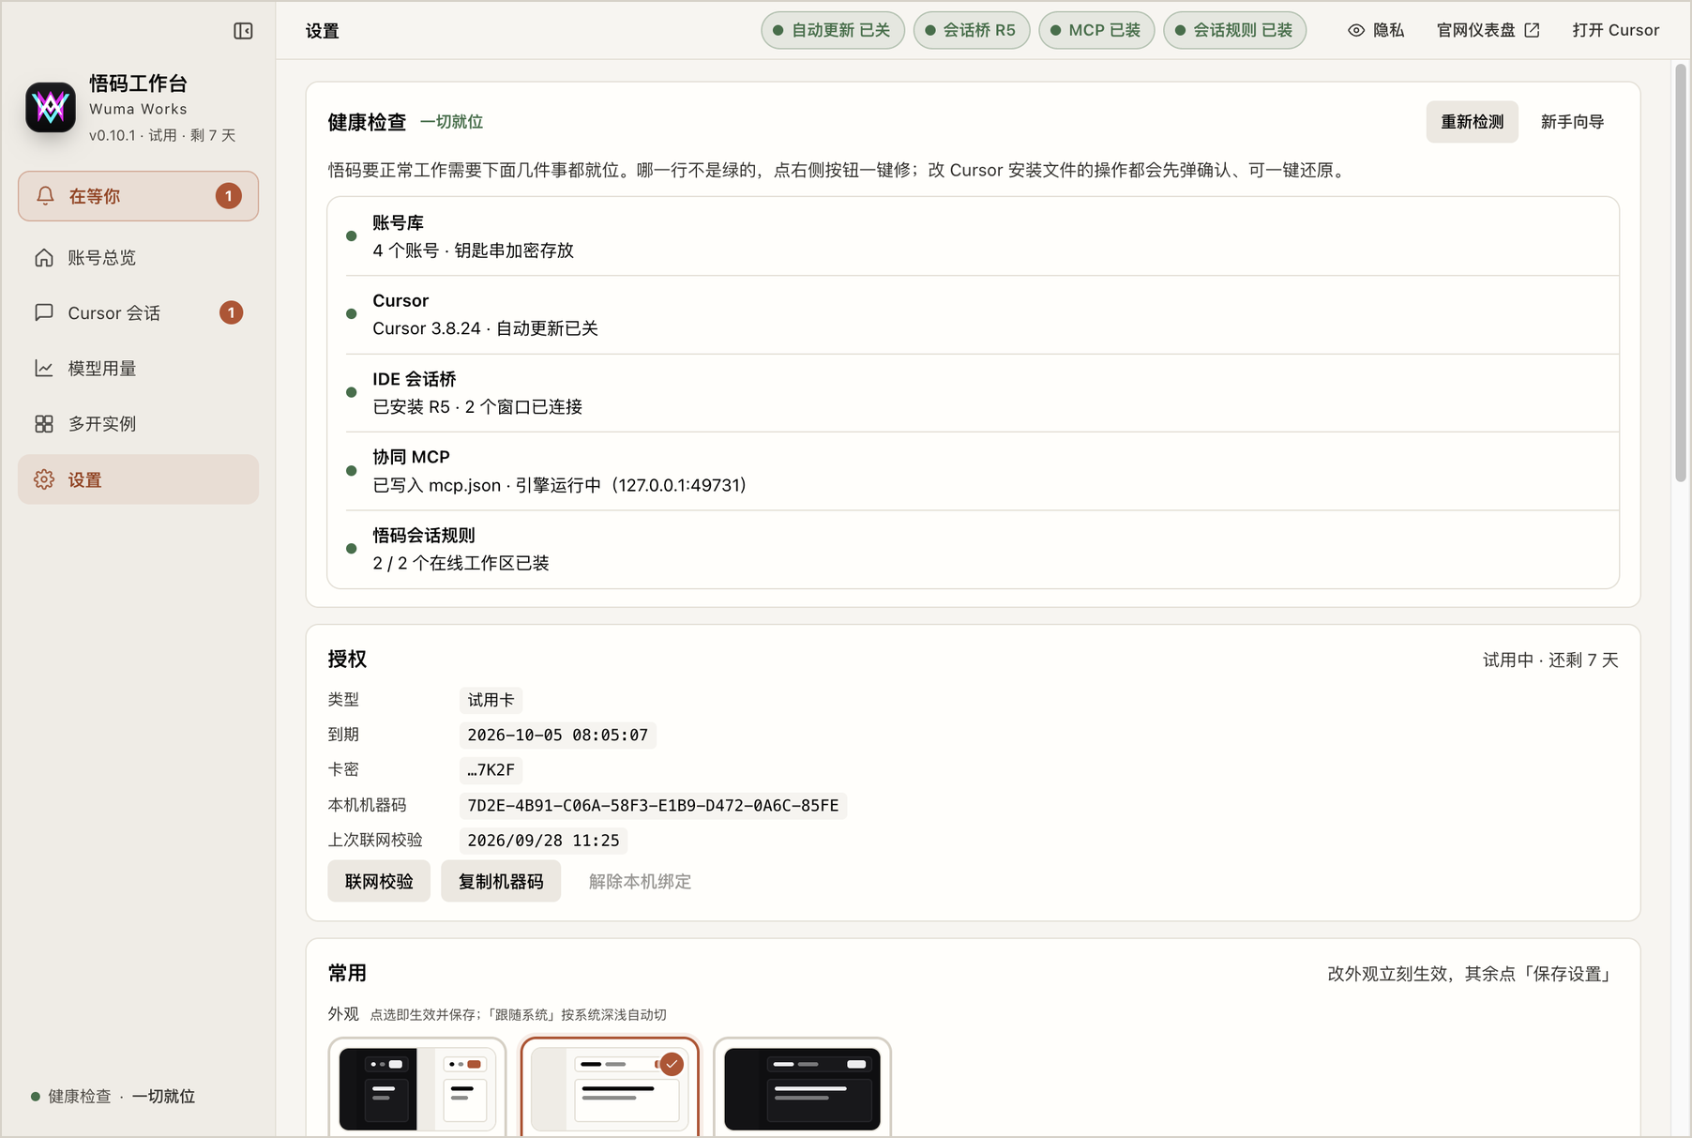
Task: Open 新手向导
Action: (x=1572, y=122)
